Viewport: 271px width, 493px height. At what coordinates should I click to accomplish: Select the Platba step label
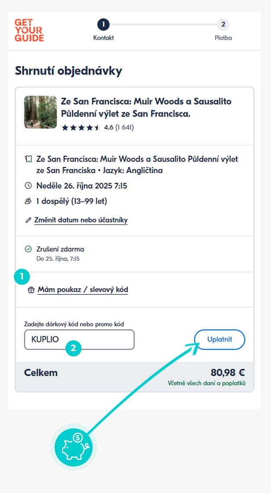point(224,38)
